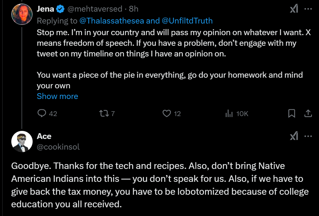Click Ace's profile avatar

click(22, 142)
